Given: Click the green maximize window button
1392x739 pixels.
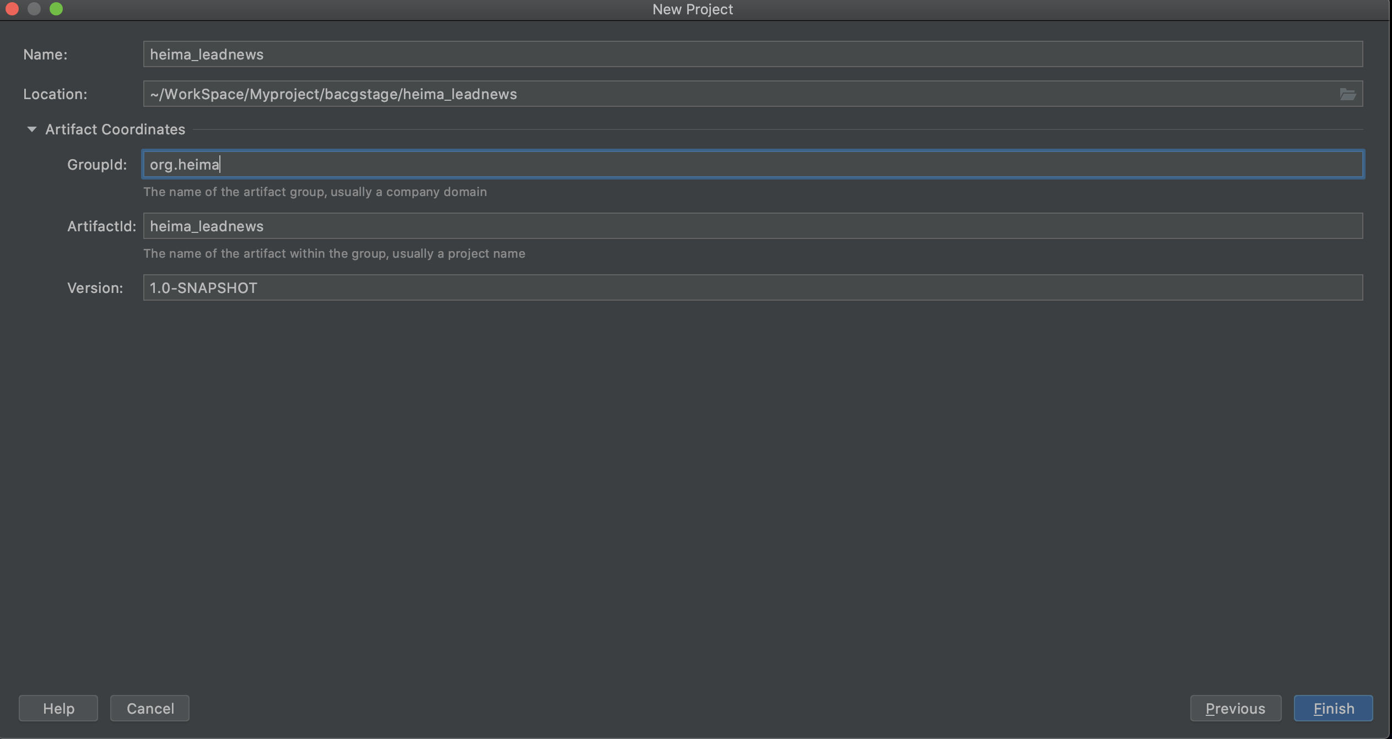Looking at the screenshot, I should click(56, 9).
